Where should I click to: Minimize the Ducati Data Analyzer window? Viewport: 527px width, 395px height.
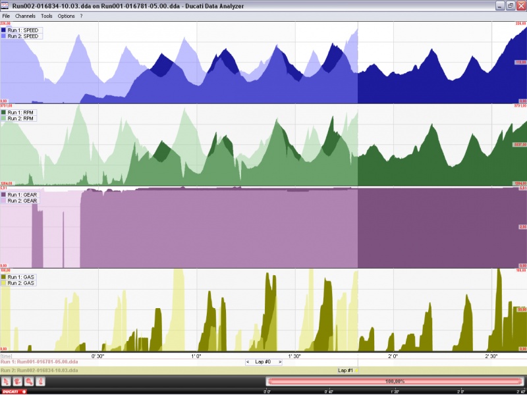tap(500, 6)
